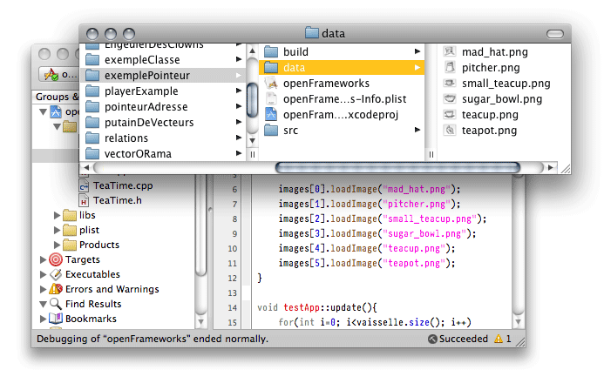Click the Errors and Warnings icon
Viewport: 604px width, 390px height.
pos(56,289)
